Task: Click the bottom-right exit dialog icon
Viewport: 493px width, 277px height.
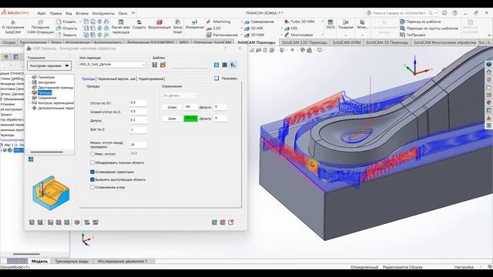Action: (x=231, y=222)
